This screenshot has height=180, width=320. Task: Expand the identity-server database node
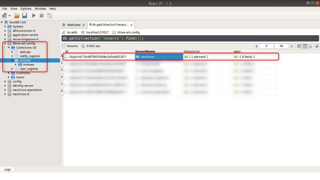(x=5, y=86)
